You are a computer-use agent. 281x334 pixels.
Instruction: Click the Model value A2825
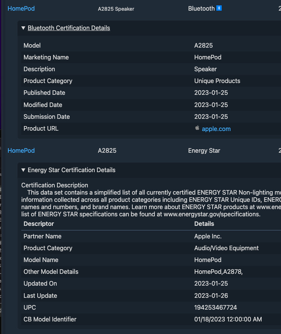coord(203,45)
